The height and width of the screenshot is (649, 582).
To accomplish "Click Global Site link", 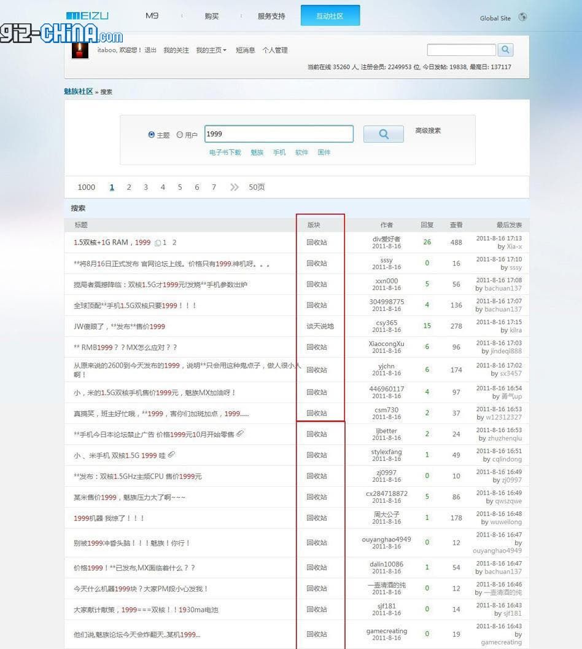I will [495, 18].
